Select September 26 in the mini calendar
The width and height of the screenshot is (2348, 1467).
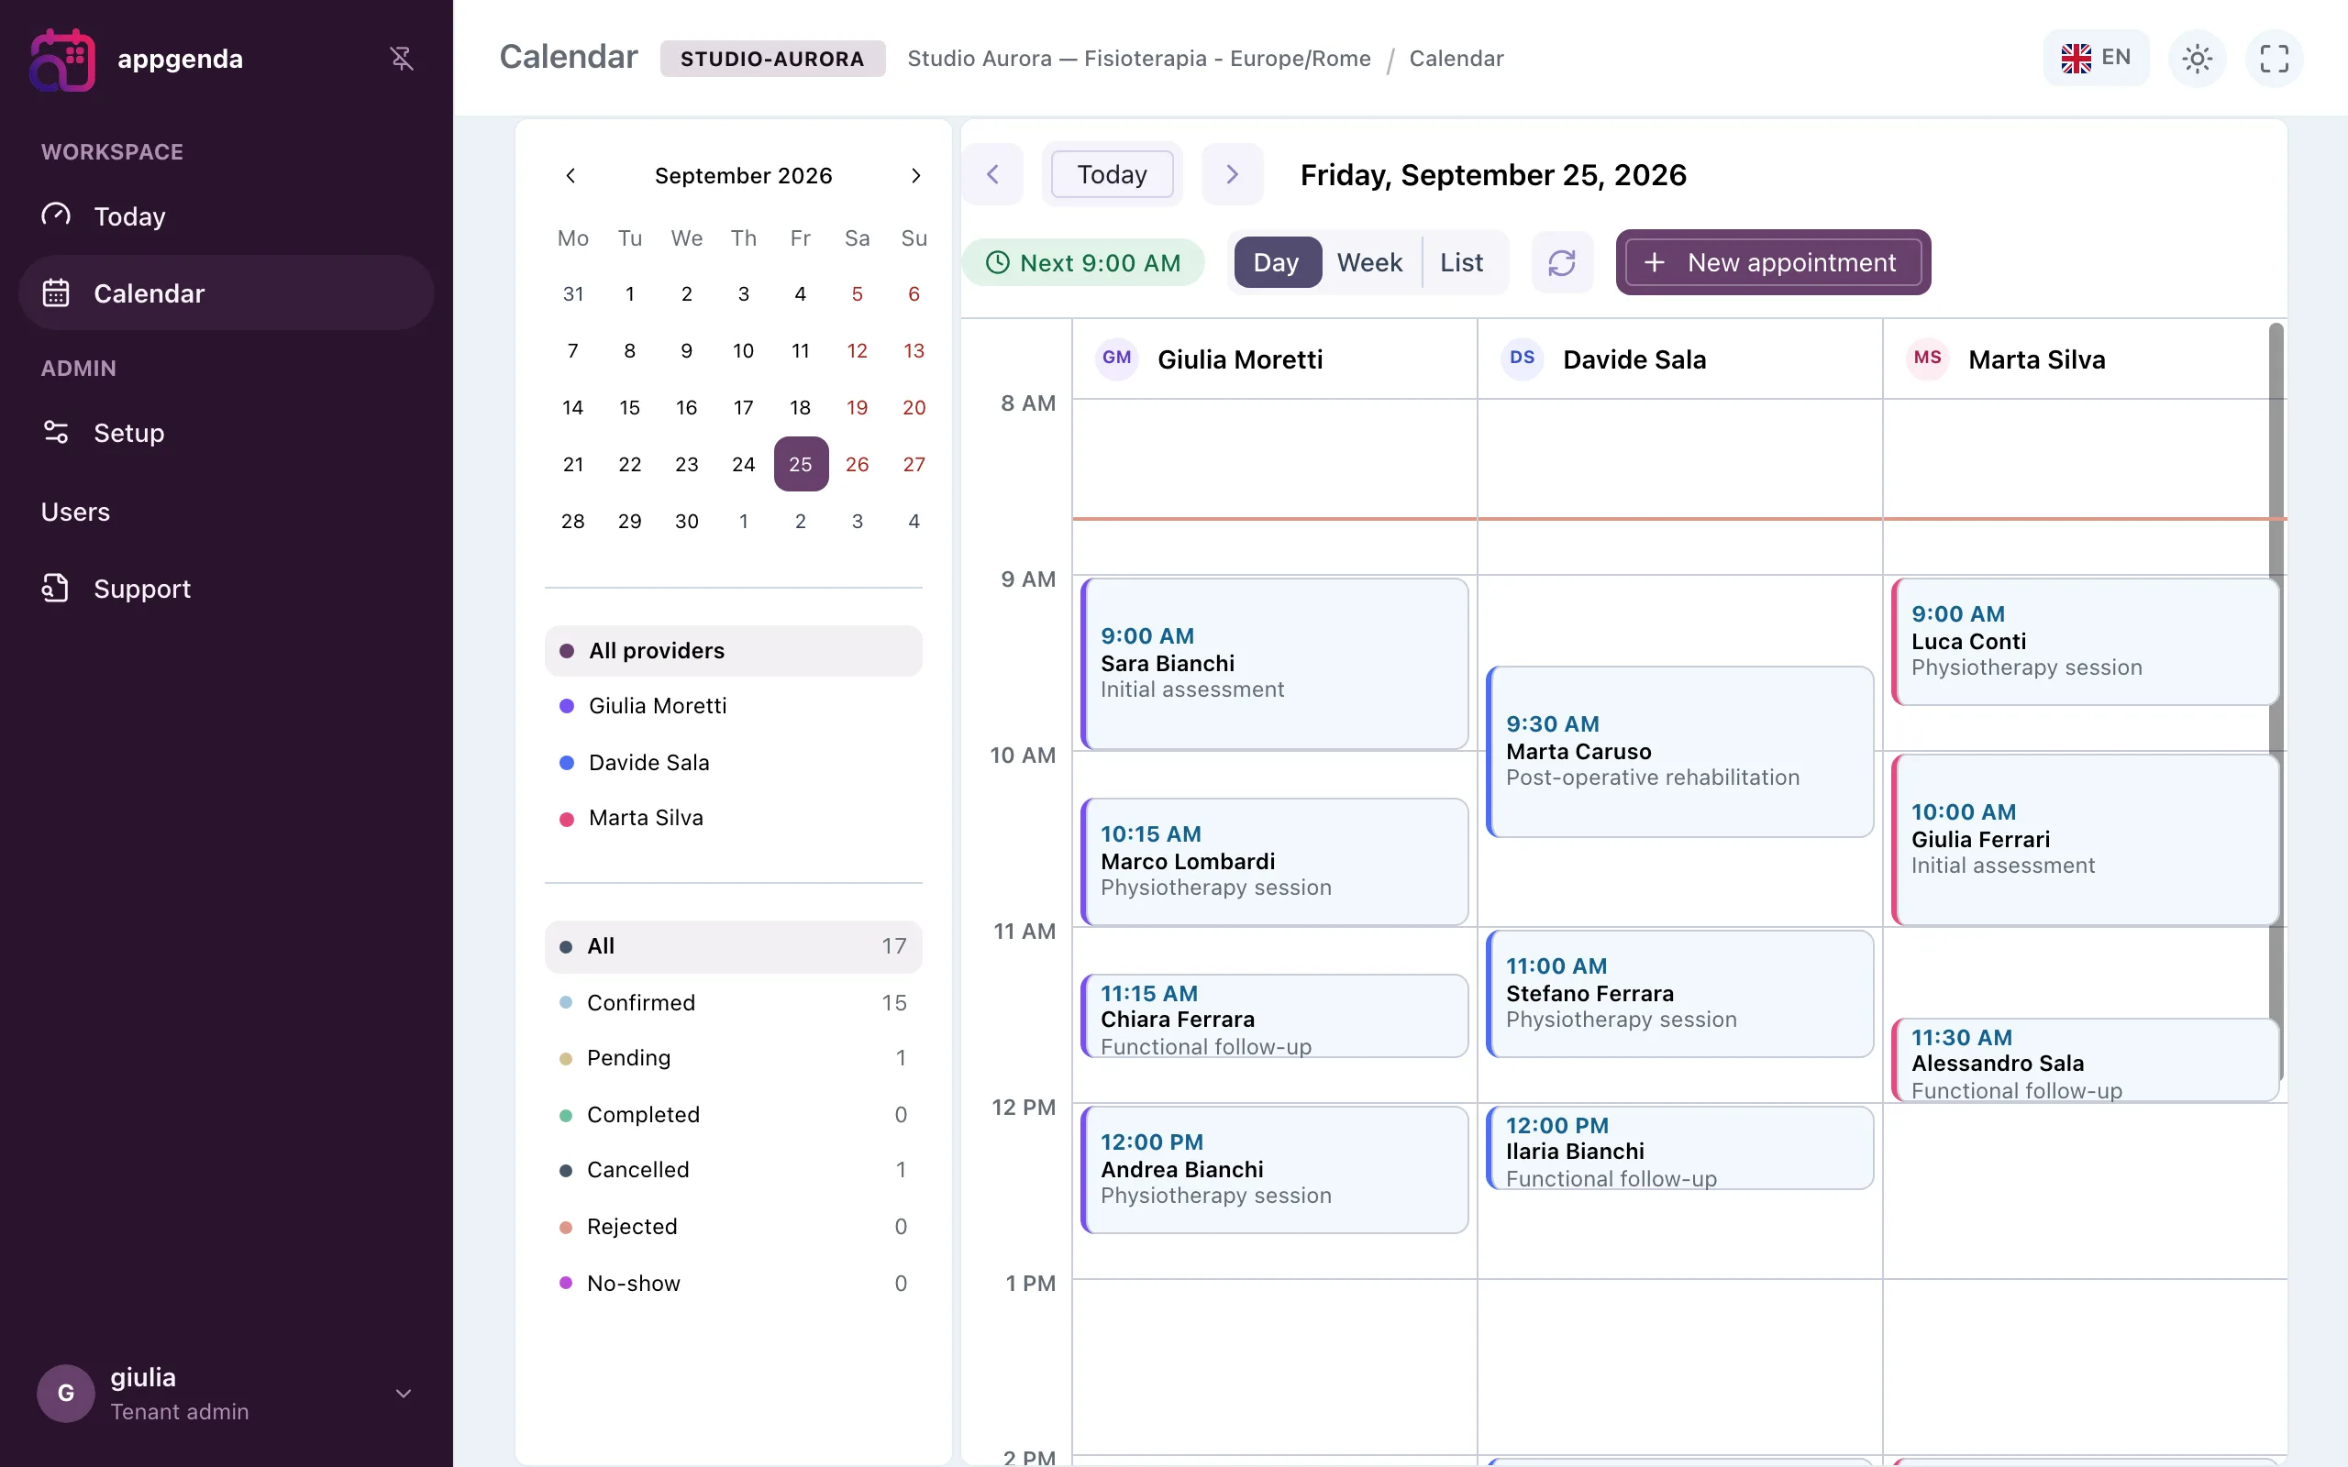click(x=857, y=465)
